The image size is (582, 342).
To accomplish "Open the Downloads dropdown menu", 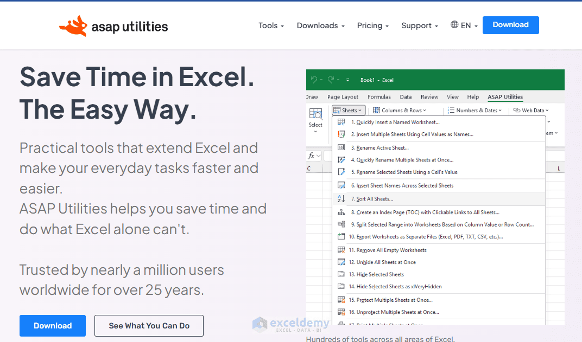I will tap(321, 25).
